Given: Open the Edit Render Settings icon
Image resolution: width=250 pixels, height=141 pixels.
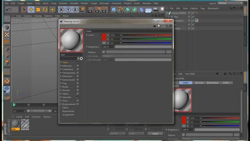Looking at the screenshot, I should pyautogui.click(x=105, y=9).
